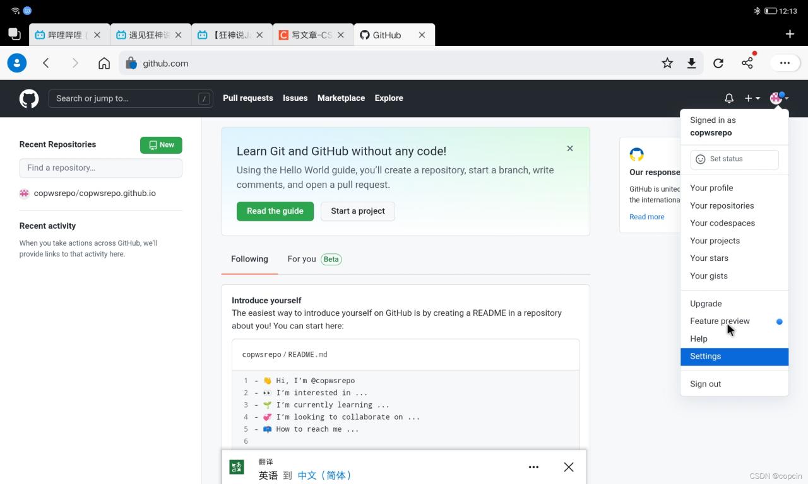Screen dimensions: 808x484
Task: Open Feature preview menu item
Action: (734, 321)
